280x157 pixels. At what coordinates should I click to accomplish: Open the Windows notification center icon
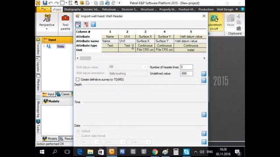point(238,152)
